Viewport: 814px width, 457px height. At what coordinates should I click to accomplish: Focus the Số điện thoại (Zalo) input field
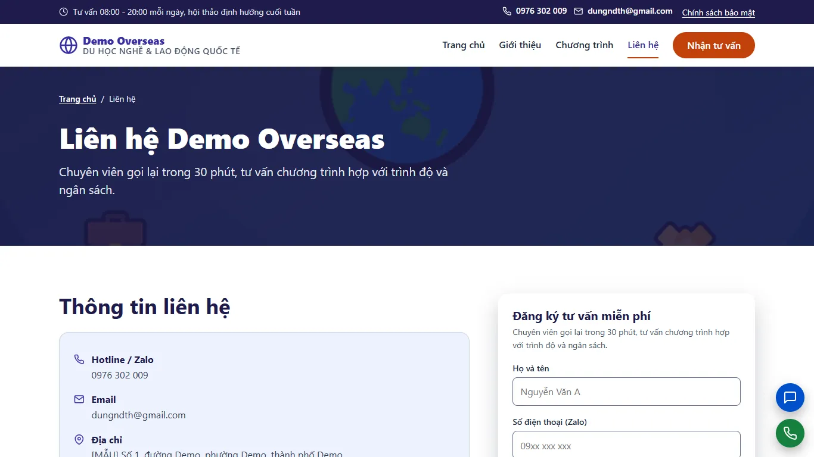[626, 445]
